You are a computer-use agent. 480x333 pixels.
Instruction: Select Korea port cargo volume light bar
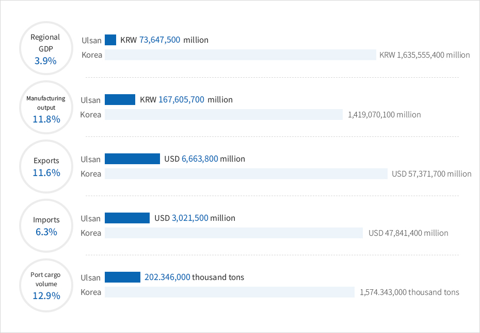tap(230, 292)
